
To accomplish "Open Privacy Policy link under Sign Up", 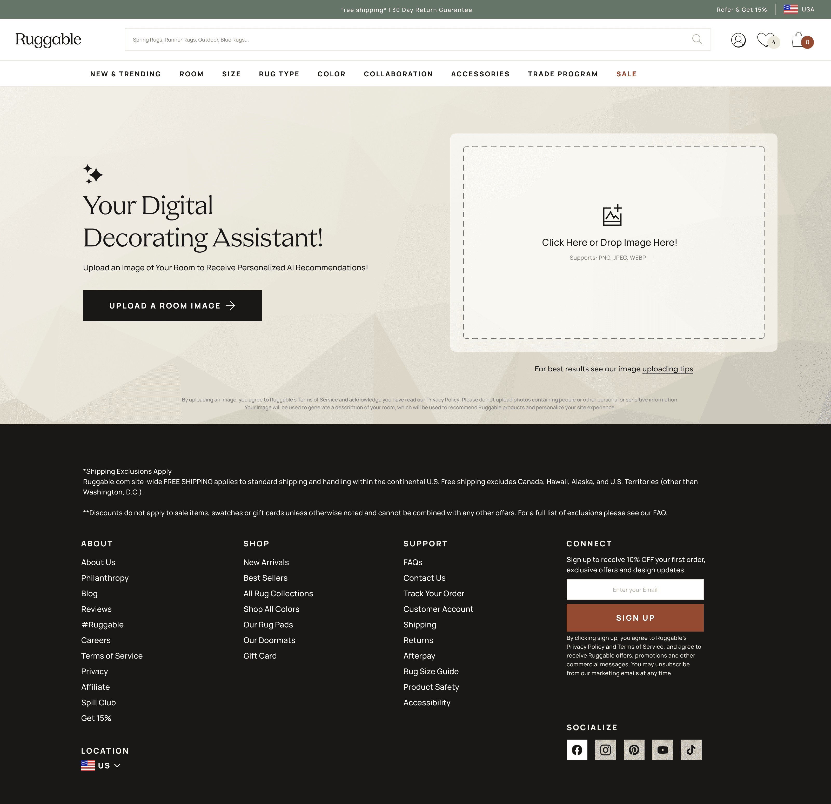I will (x=585, y=647).
